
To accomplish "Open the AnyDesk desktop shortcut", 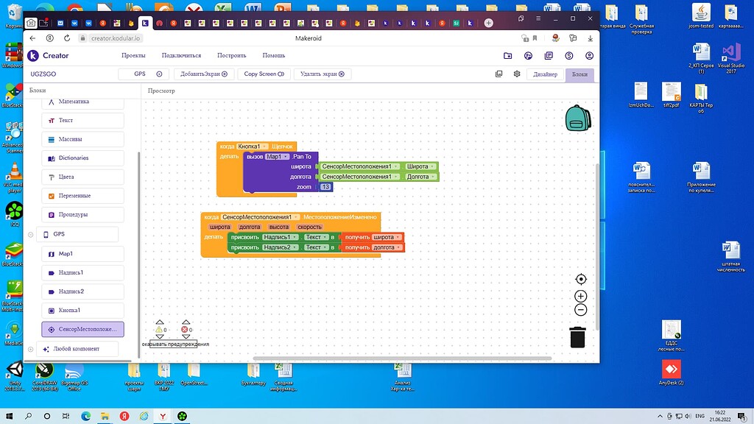I will coord(671,372).
